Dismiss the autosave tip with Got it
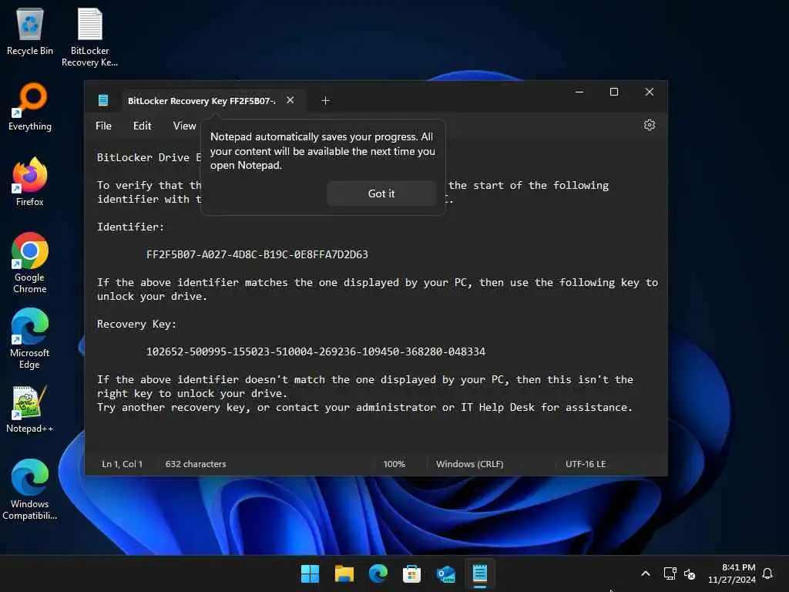Image resolution: width=789 pixels, height=592 pixels. (x=381, y=193)
